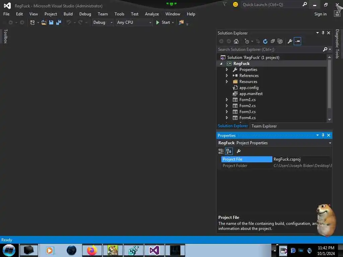The width and height of the screenshot is (343, 257).
Task: Open the Properties object selector dropdown
Action: point(330,143)
